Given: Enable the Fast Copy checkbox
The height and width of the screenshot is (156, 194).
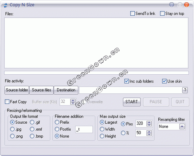Looking at the screenshot, I should point(7,102).
